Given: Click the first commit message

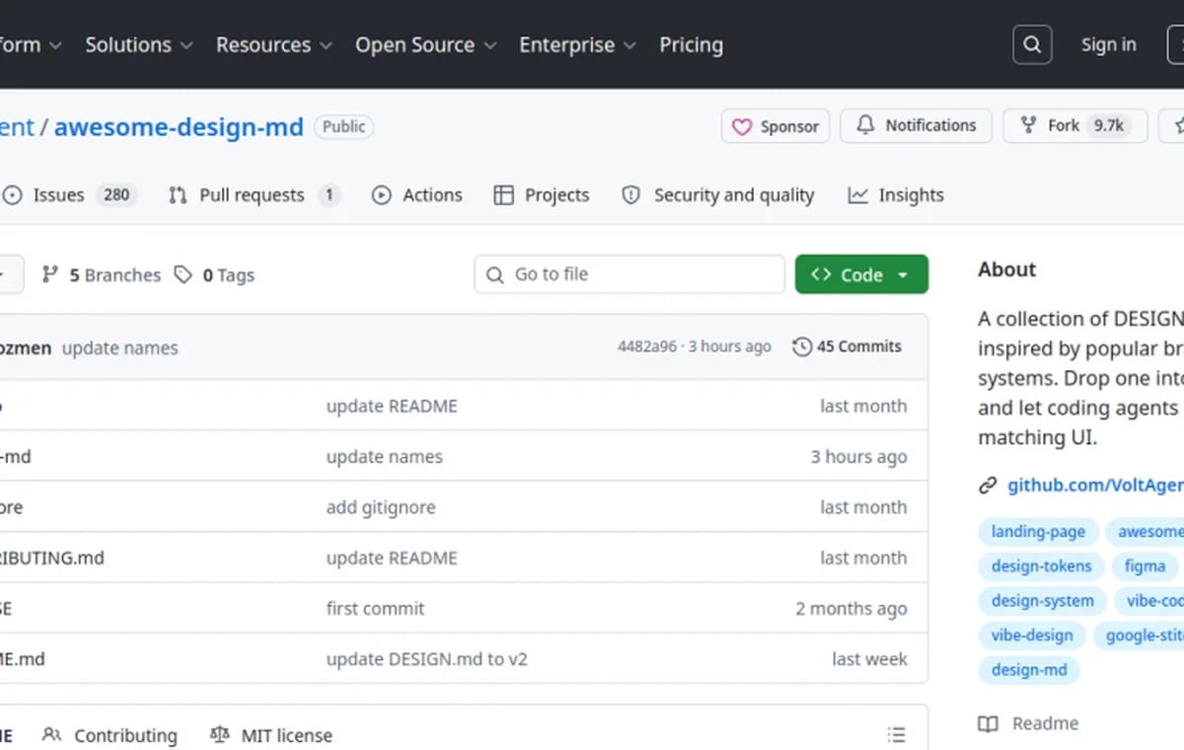Looking at the screenshot, I should 375,608.
